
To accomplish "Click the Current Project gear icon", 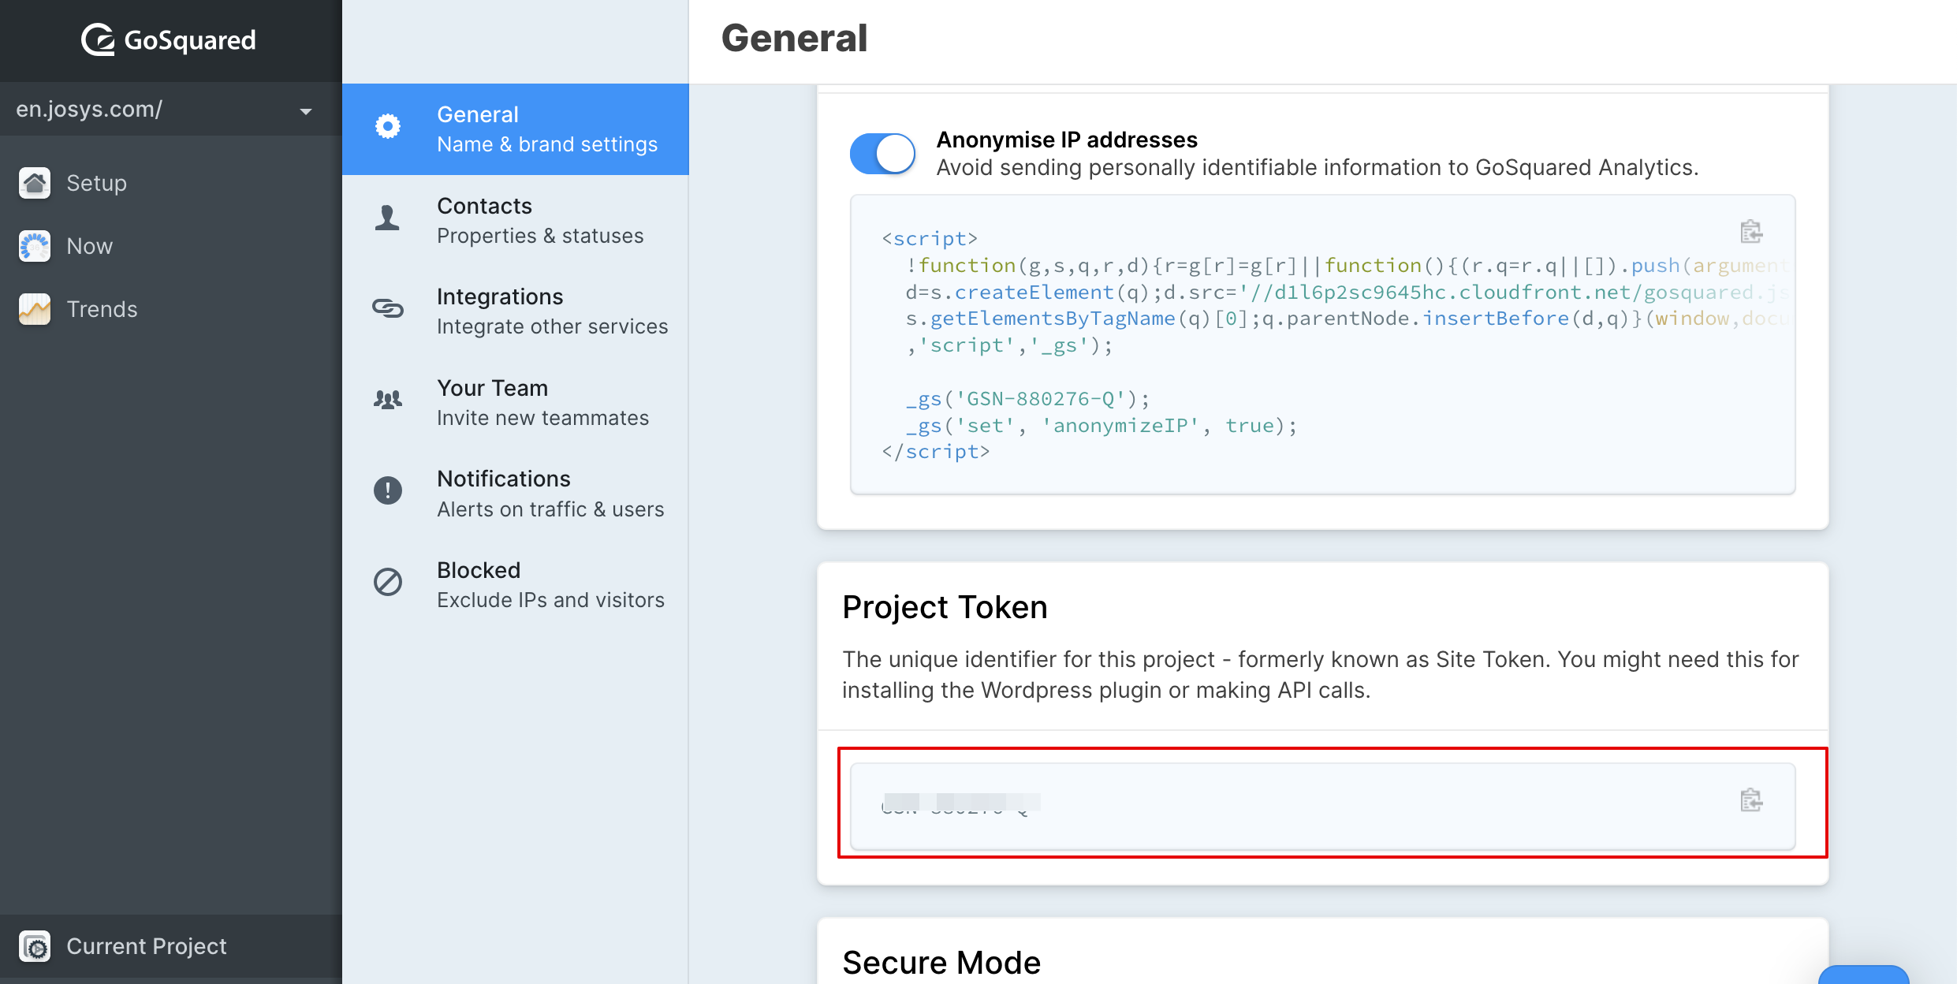I will [x=35, y=946].
